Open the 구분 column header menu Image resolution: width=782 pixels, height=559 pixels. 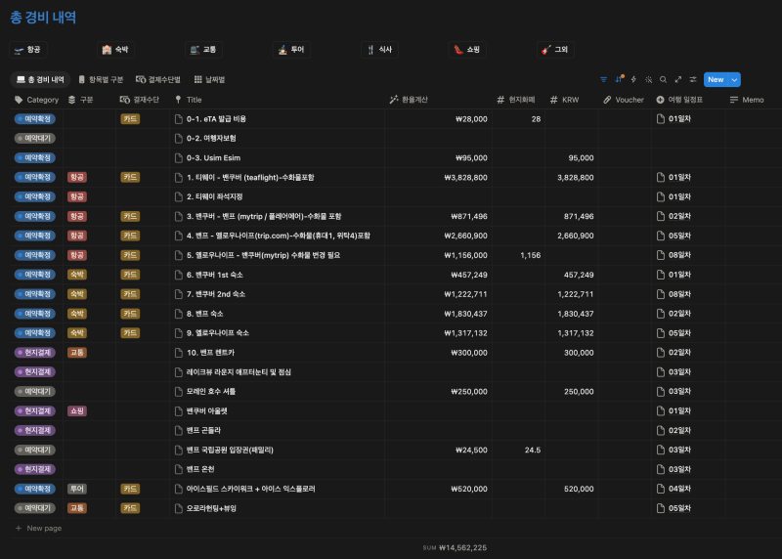point(81,100)
